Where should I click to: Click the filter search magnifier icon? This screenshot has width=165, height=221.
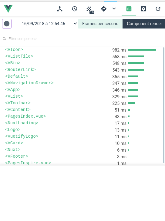[5, 39]
